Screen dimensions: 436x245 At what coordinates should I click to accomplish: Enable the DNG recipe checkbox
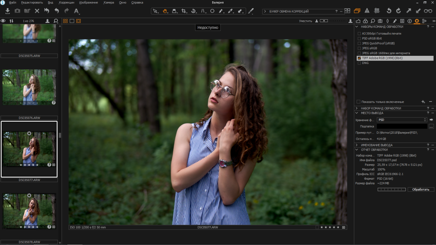tap(359, 63)
